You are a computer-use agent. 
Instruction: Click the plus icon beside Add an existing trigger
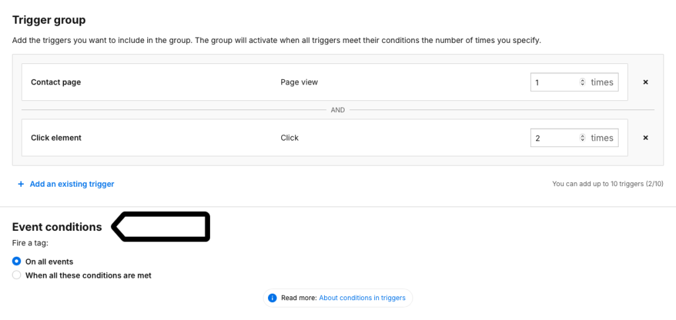pos(20,184)
